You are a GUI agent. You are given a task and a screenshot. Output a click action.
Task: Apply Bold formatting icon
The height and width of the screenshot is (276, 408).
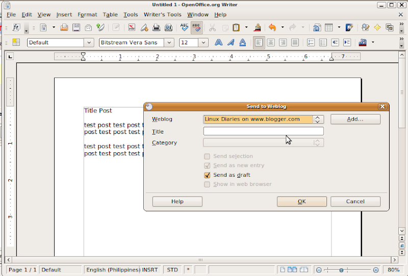pos(219,43)
